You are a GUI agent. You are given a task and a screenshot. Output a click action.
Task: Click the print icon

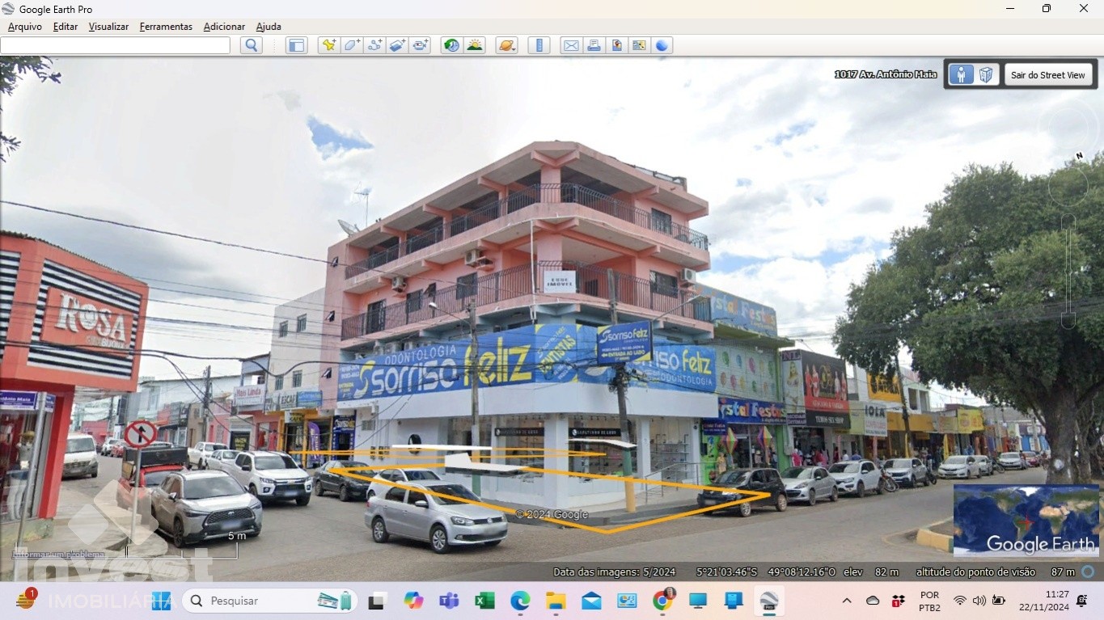point(594,45)
